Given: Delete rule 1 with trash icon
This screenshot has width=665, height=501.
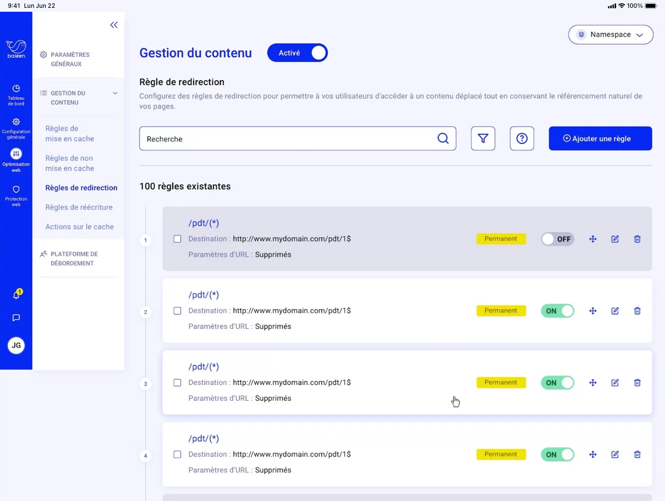Looking at the screenshot, I should [637, 239].
